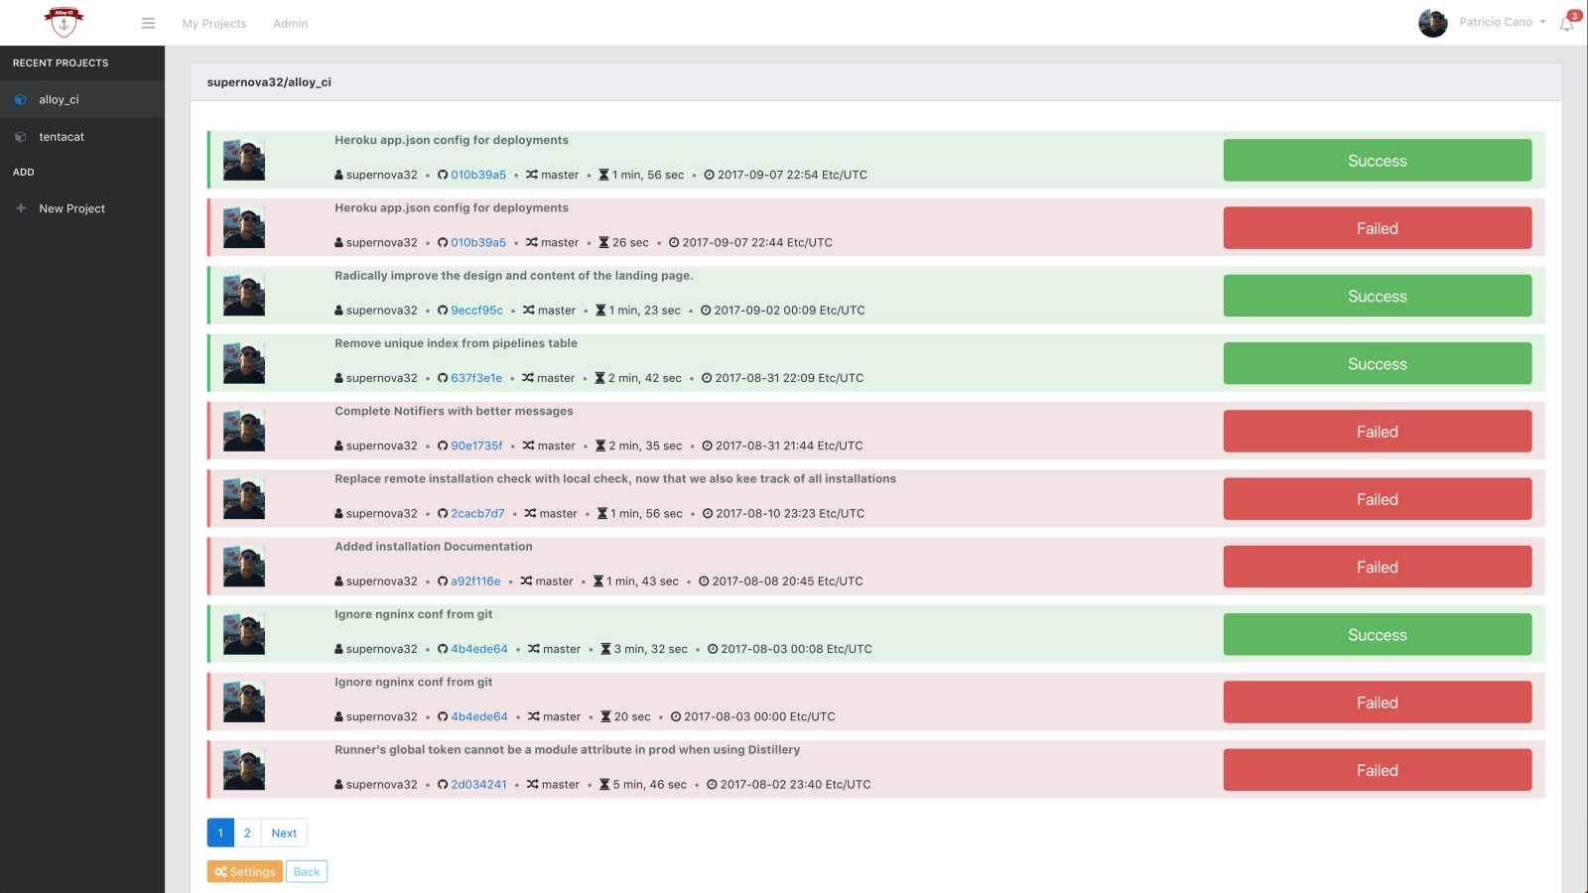The image size is (1588, 893).
Task: Click the Back button
Action: pos(307,872)
